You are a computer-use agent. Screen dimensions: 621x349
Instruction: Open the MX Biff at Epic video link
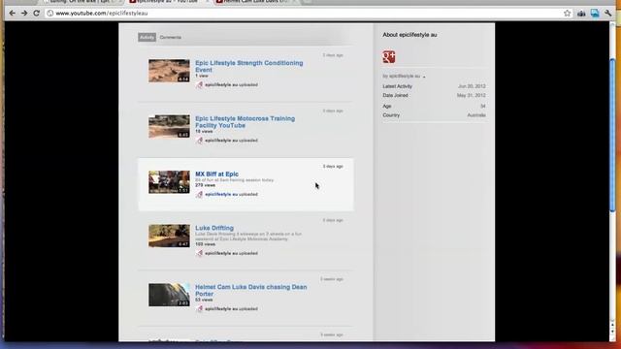coord(216,174)
